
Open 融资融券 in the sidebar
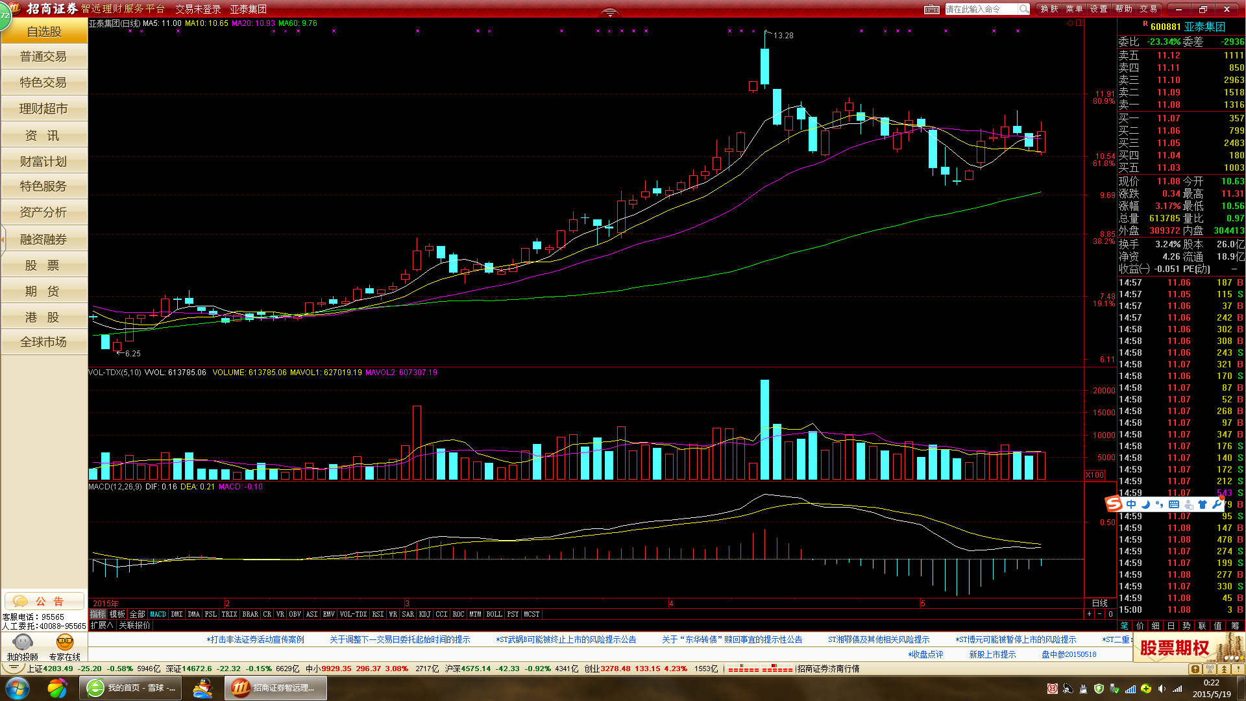pyautogui.click(x=43, y=239)
